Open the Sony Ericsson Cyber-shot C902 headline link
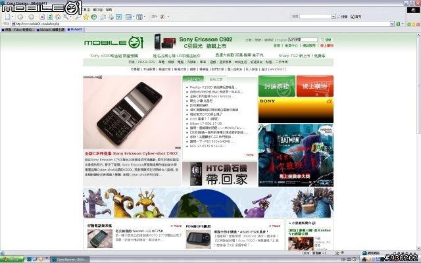 point(131,153)
